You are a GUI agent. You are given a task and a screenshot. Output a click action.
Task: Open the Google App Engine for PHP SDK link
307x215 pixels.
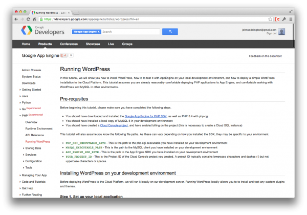pyautogui.click(x=146, y=116)
